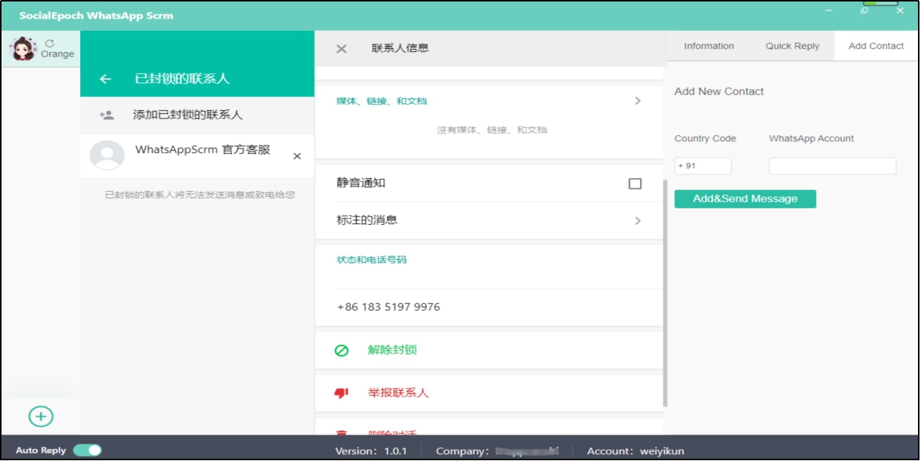The image size is (921, 461).
Task: Click the 没有媒体、链接、和文档 placeholder text
Action: (x=492, y=130)
